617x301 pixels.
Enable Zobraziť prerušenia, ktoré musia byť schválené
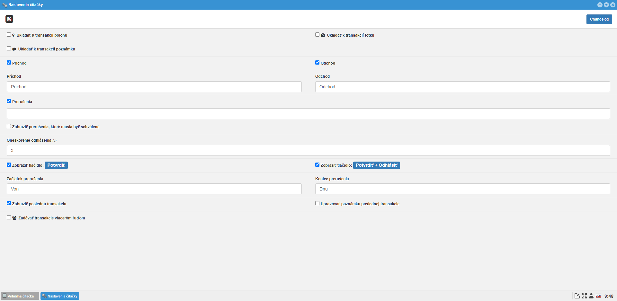[9, 126]
